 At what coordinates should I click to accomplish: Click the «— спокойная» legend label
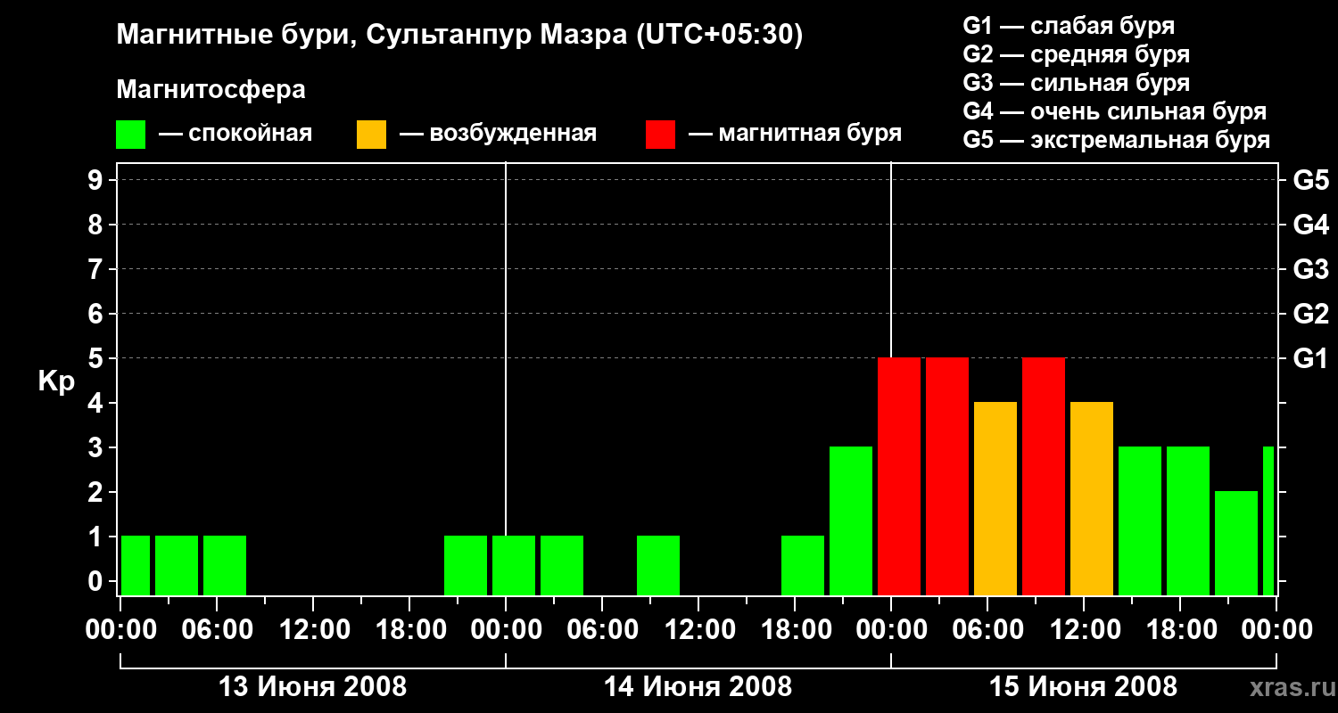(x=235, y=135)
